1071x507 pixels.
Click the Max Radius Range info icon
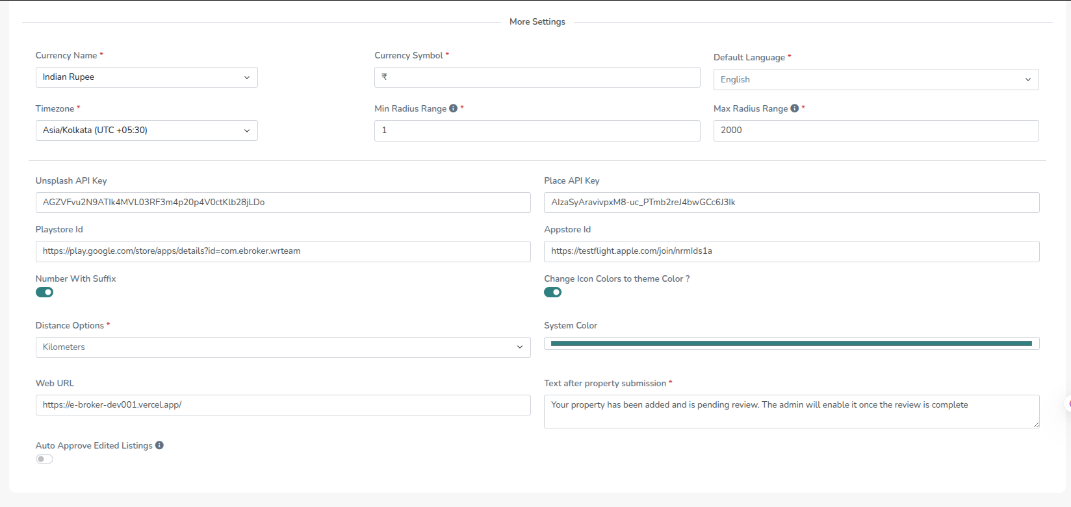(x=794, y=108)
